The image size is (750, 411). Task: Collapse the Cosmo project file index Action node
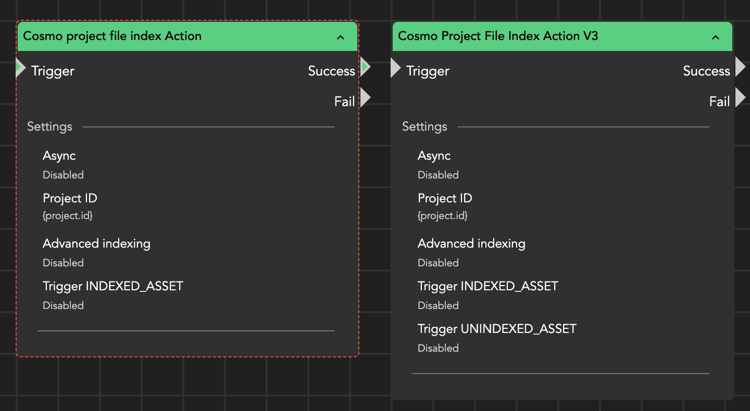[x=341, y=37]
